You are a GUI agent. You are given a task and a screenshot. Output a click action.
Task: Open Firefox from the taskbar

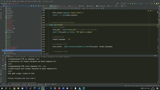(59, 88)
